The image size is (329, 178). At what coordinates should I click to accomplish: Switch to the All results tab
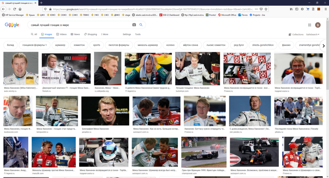(34, 34)
